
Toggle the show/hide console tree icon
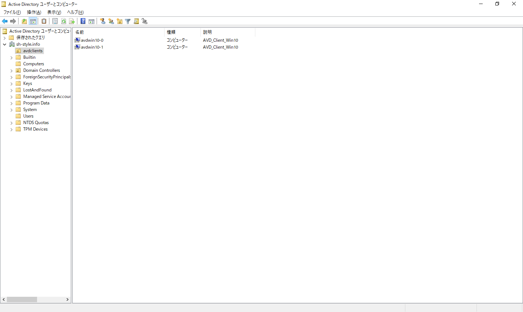coord(33,21)
